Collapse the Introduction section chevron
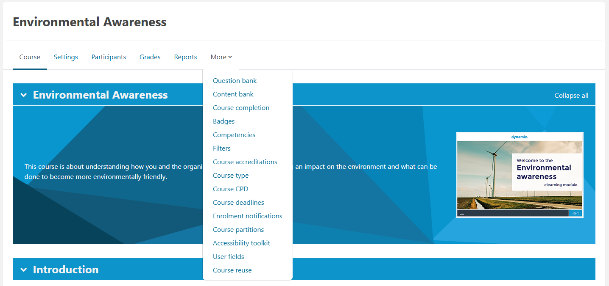 (23, 270)
